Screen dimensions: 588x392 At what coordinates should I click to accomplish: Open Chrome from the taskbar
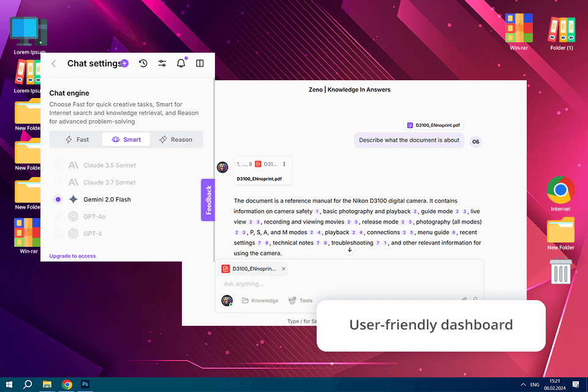(x=67, y=385)
